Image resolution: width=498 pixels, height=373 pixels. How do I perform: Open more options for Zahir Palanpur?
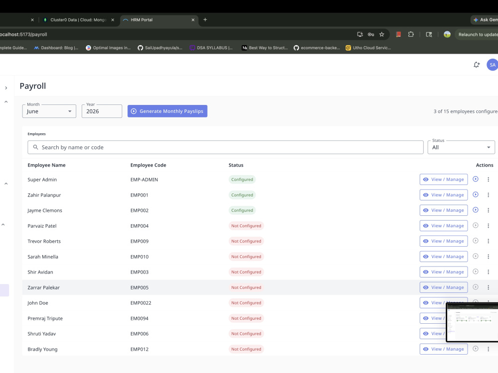coord(488,195)
